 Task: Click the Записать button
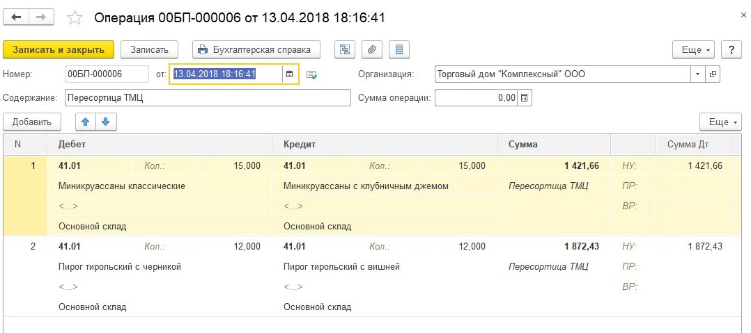point(149,49)
